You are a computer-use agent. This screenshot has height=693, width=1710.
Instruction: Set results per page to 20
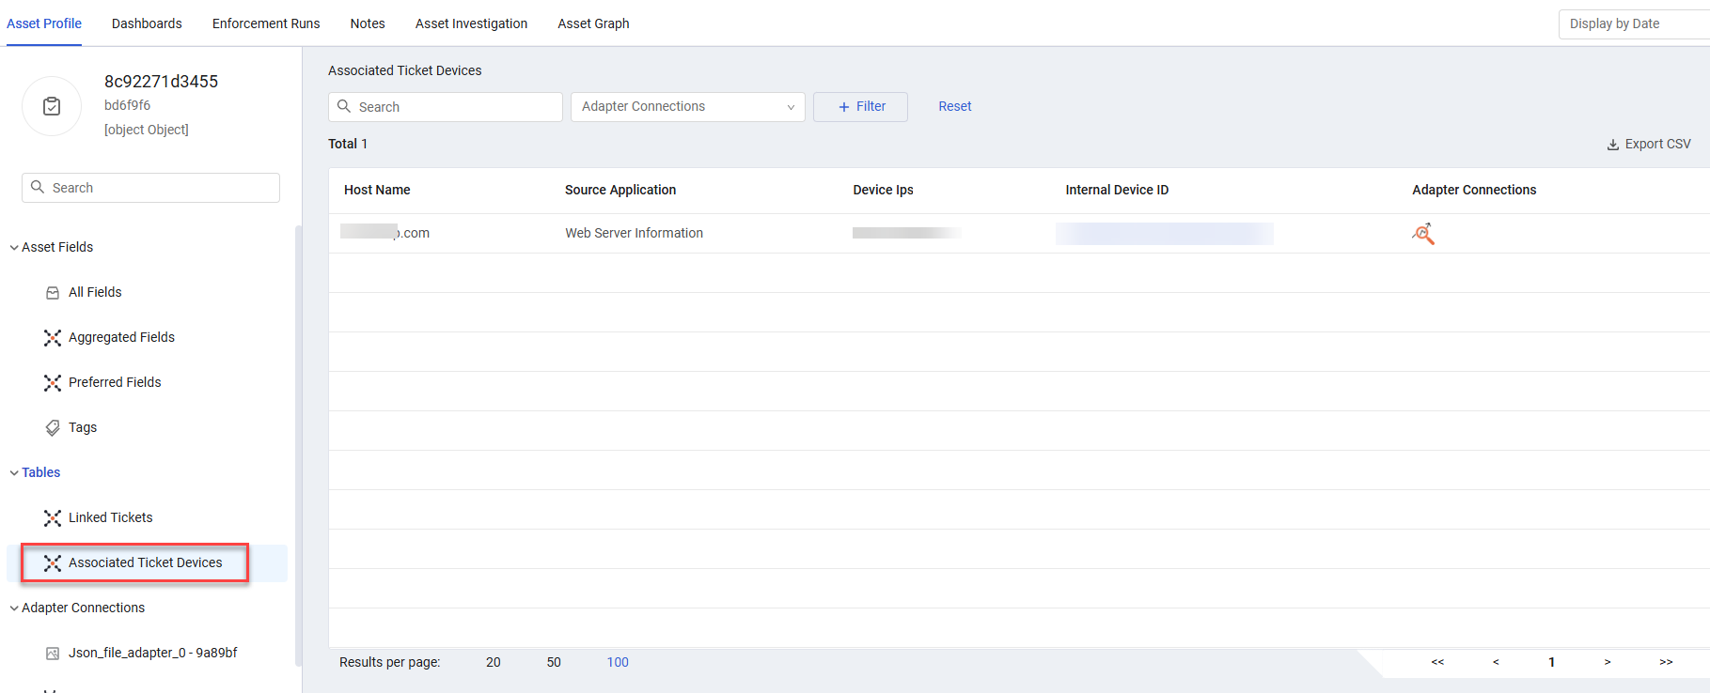pos(494,663)
